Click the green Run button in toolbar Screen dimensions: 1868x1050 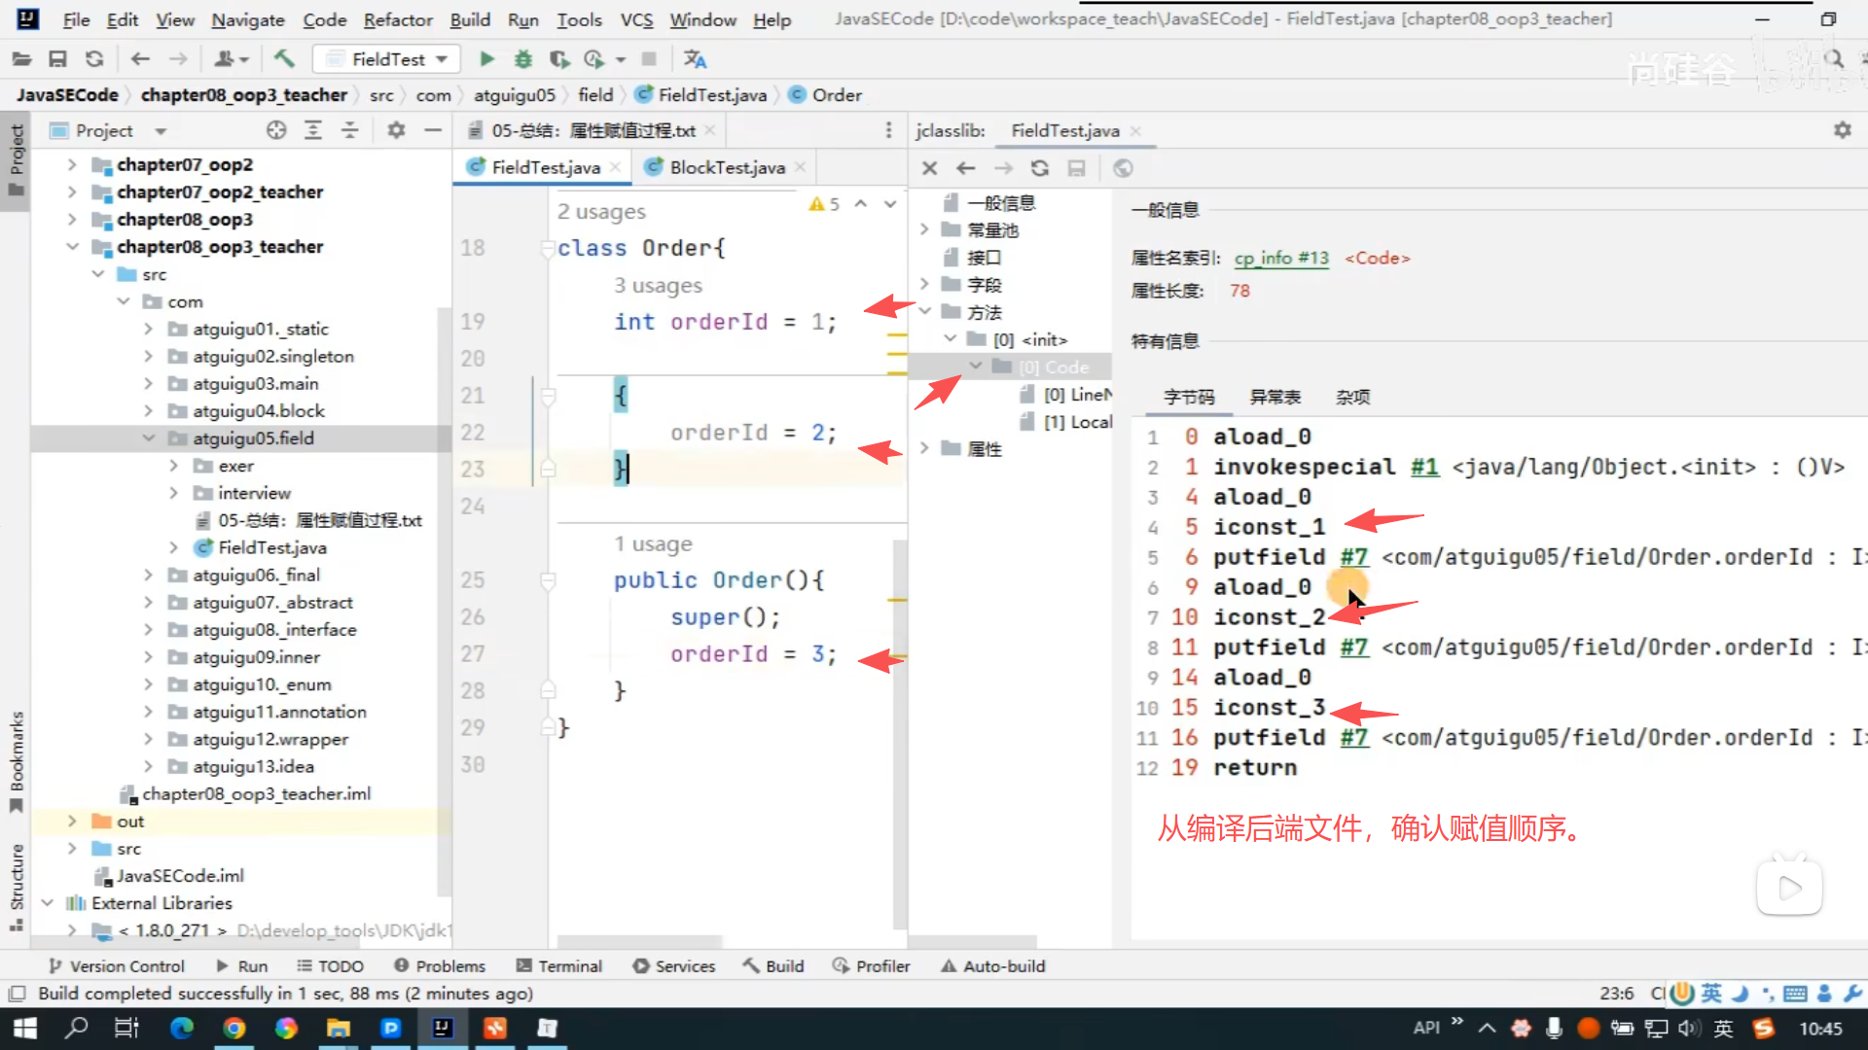tap(486, 59)
